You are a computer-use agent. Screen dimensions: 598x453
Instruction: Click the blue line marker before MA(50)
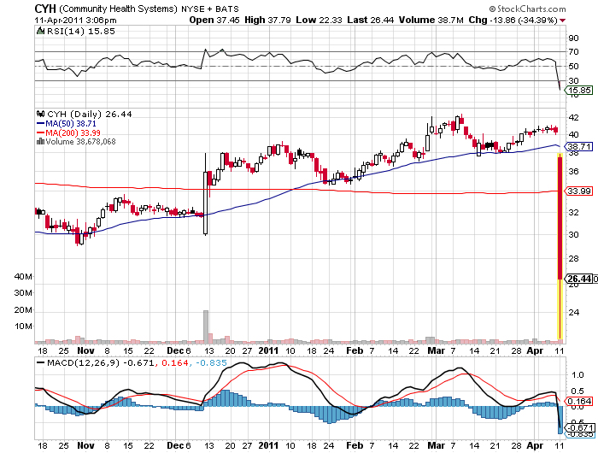(x=40, y=124)
